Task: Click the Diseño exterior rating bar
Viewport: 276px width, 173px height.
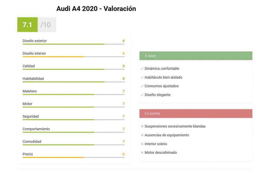Action: [73, 44]
